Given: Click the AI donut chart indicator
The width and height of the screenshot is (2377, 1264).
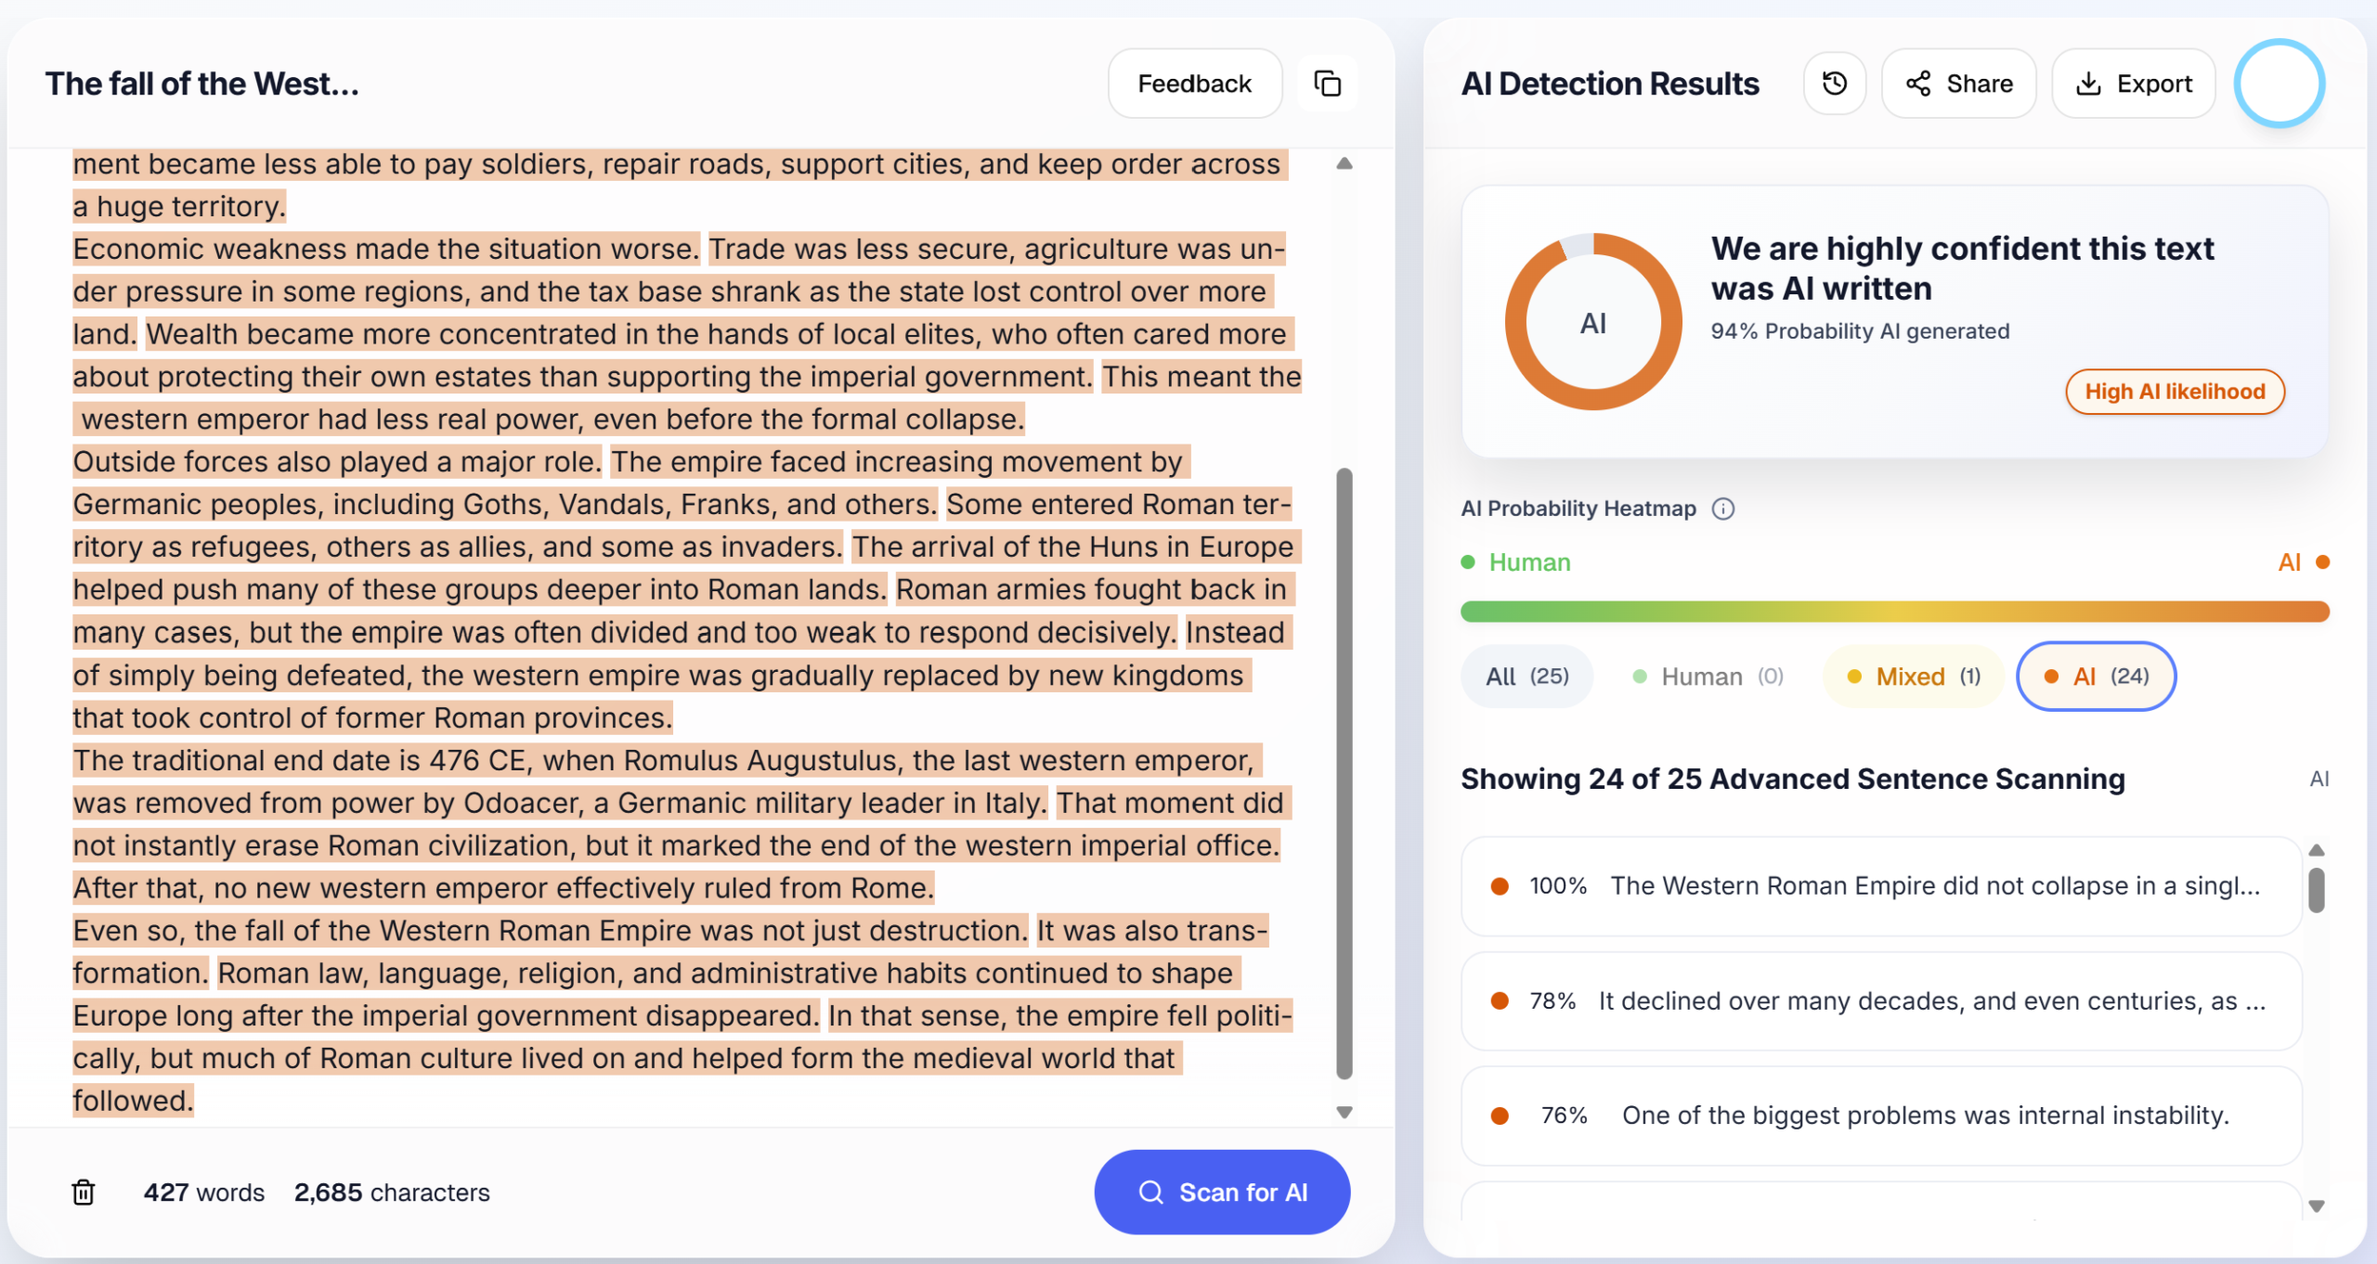Looking at the screenshot, I should click(x=1593, y=322).
